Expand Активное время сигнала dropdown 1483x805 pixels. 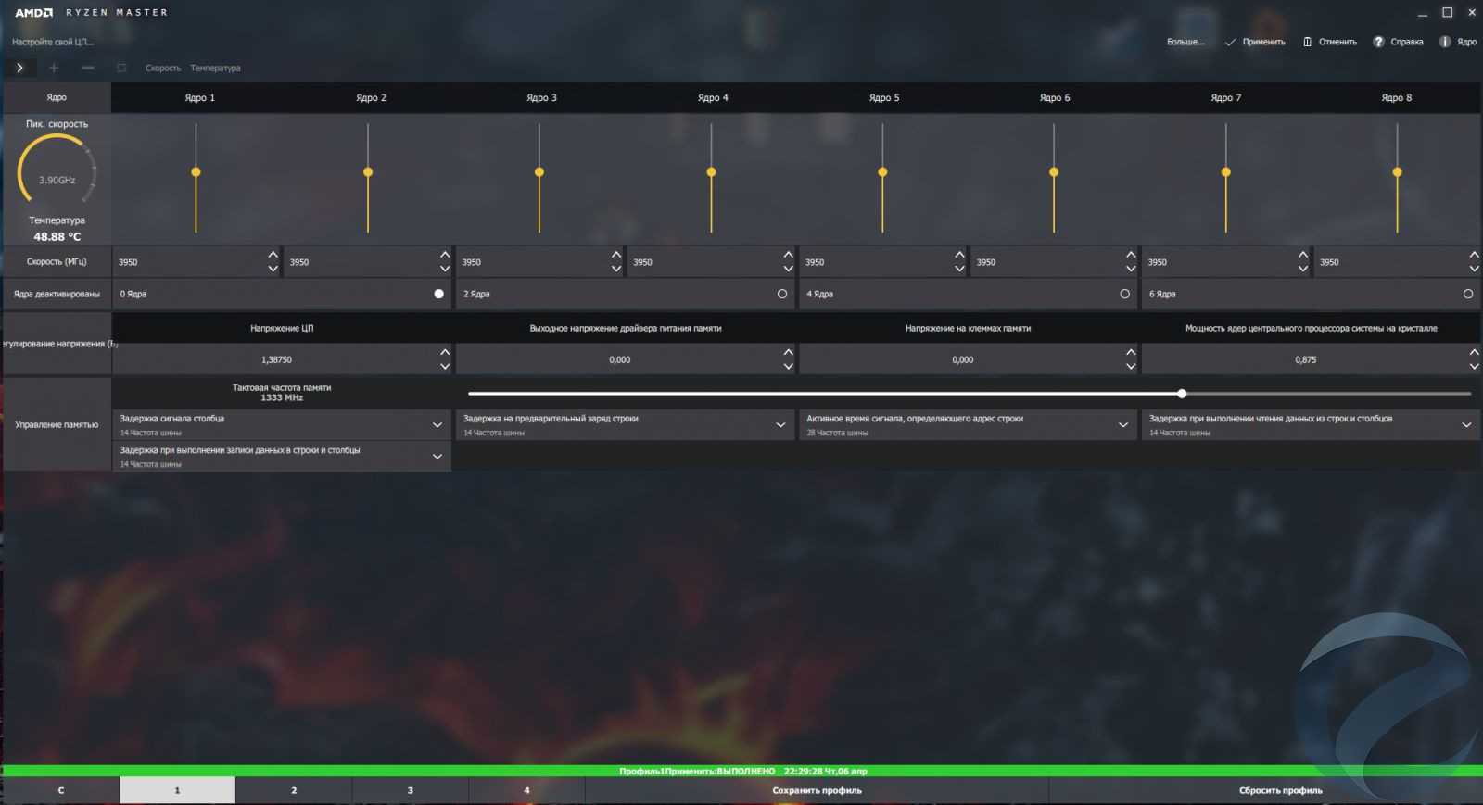coord(1122,425)
